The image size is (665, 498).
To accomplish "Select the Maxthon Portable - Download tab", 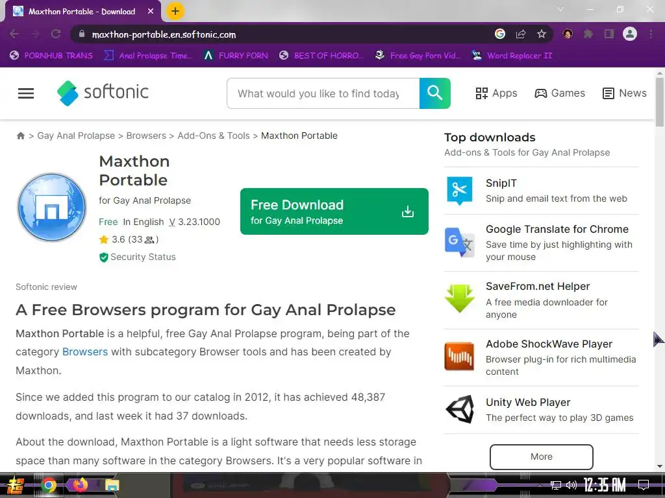I will click(82, 12).
